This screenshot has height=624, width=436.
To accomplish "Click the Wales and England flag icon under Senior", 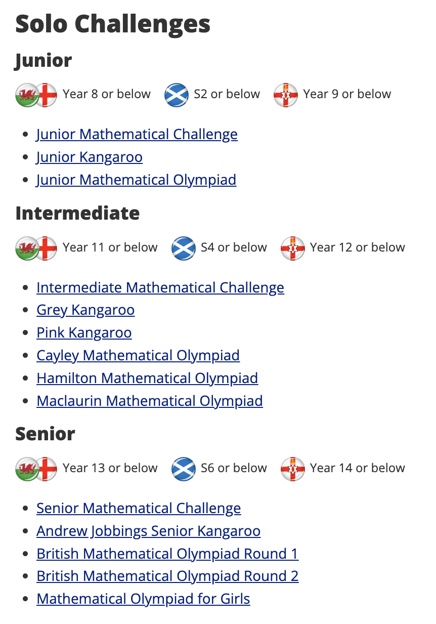I will (36, 469).
